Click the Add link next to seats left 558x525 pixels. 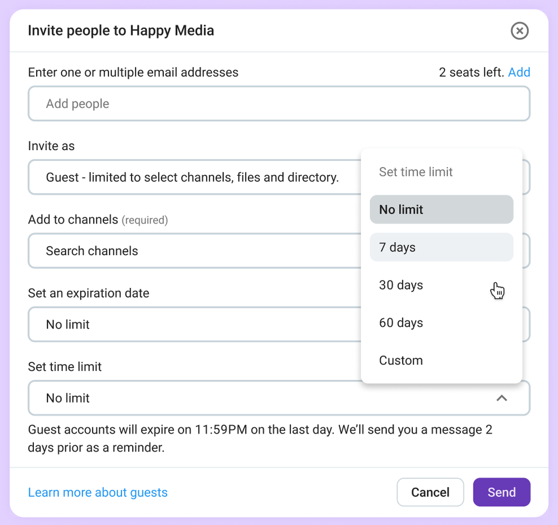tap(519, 72)
